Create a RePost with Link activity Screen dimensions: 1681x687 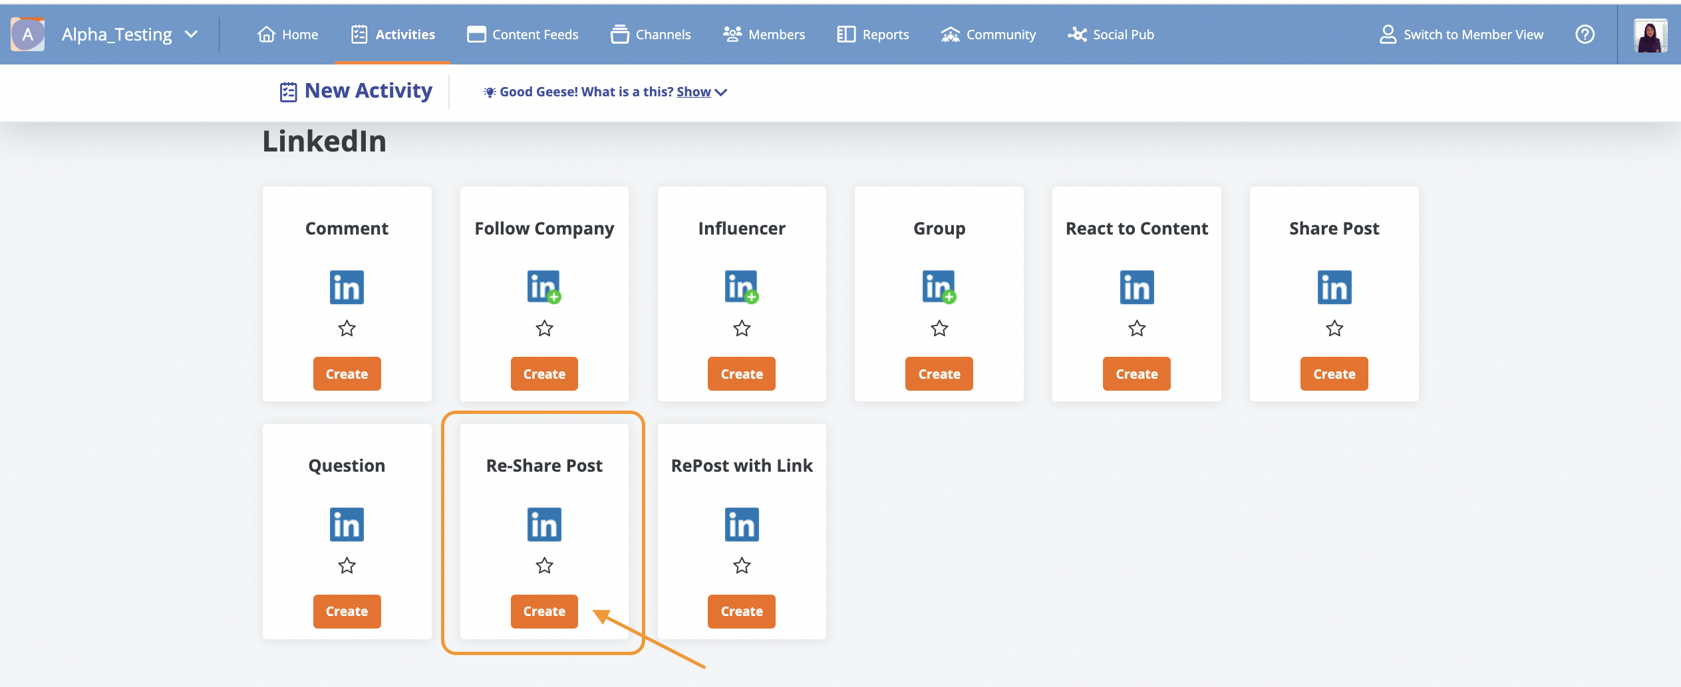tap(742, 611)
